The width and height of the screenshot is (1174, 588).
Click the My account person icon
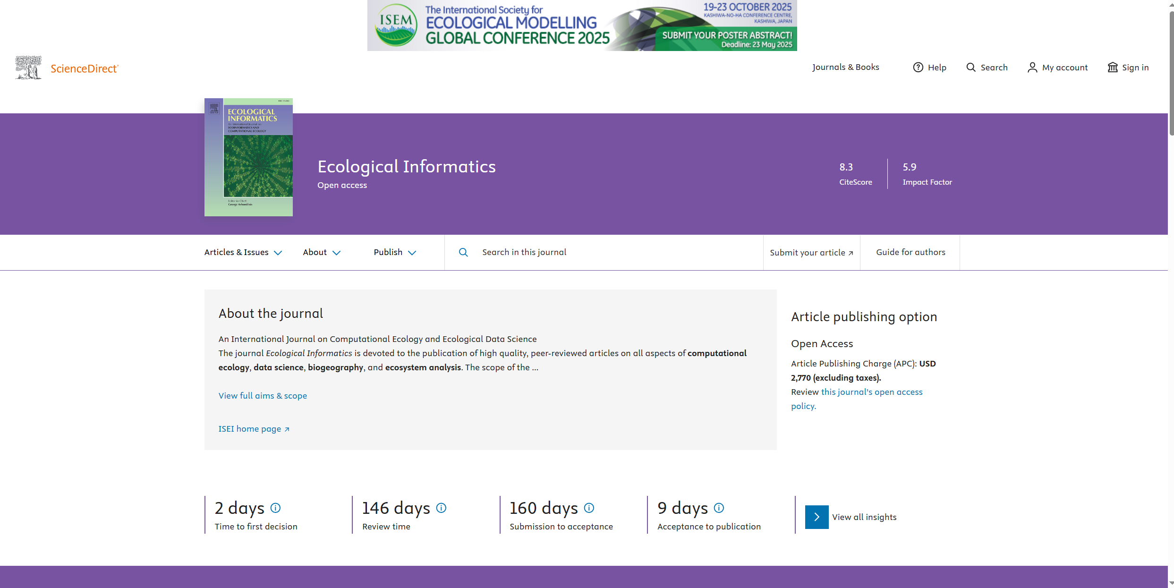[x=1032, y=68]
